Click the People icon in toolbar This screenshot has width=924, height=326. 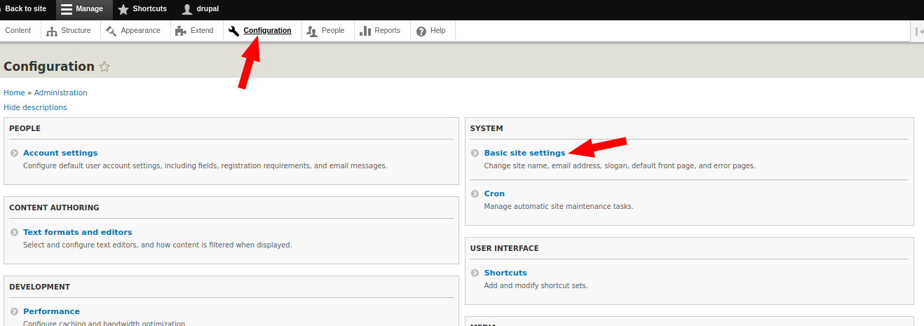(312, 31)
